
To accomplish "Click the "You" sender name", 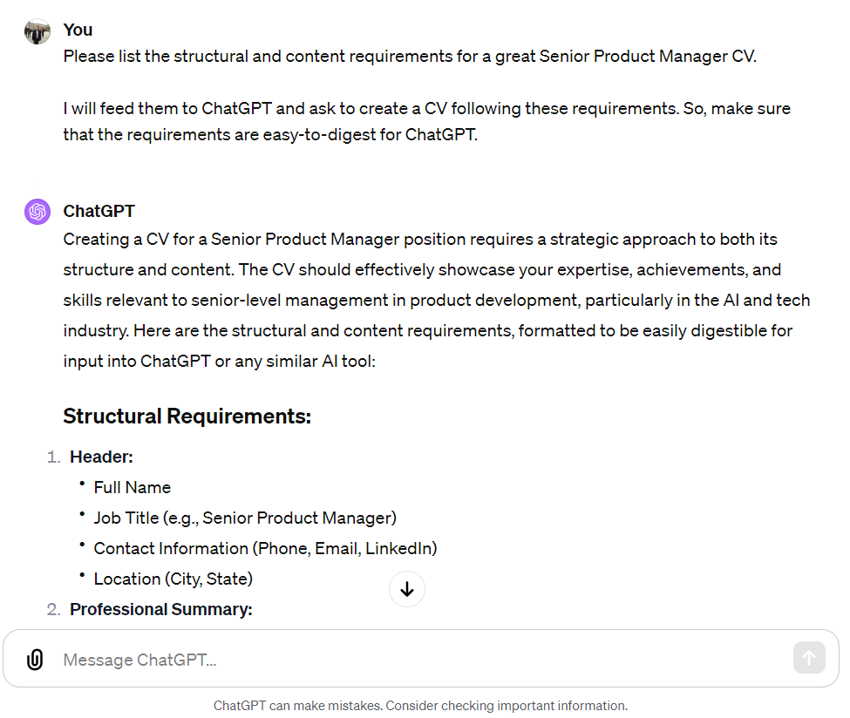I will 78,30.
